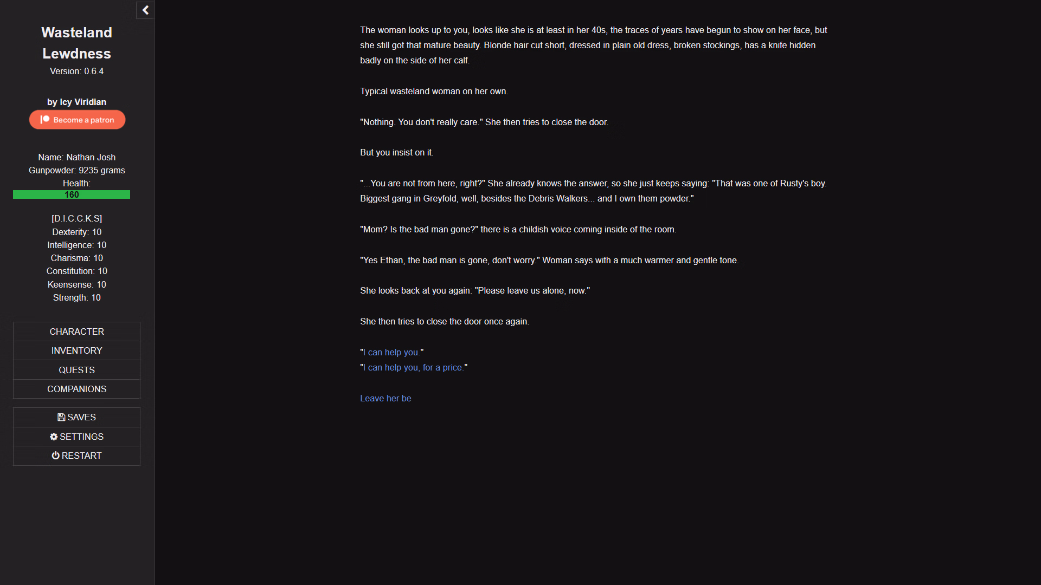Open the CHARACTER screen
Image resolution: width=1041 pixels, height=585 pixels.
tap(76, 331)
